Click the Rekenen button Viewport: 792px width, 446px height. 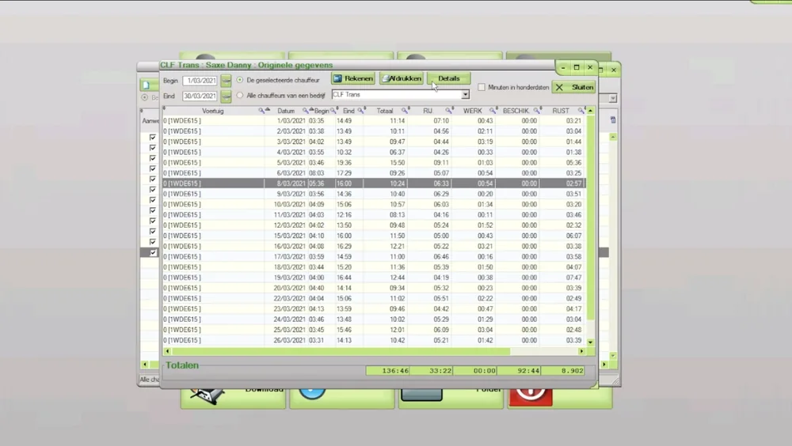tap(353, 79)
